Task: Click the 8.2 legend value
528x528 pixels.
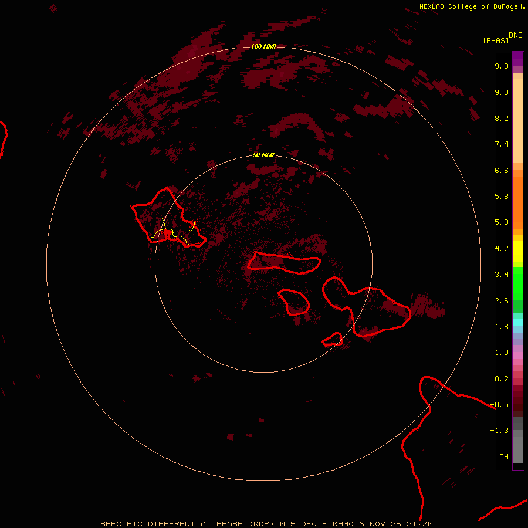Action: (502, 118)
